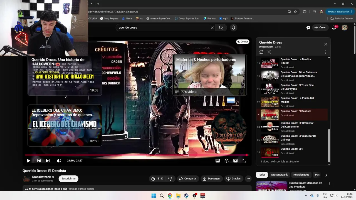Screen dimensions: 356x200
Task: Open 'Memorias De Una Prostituta' recommended video
Action: (293, 187)
